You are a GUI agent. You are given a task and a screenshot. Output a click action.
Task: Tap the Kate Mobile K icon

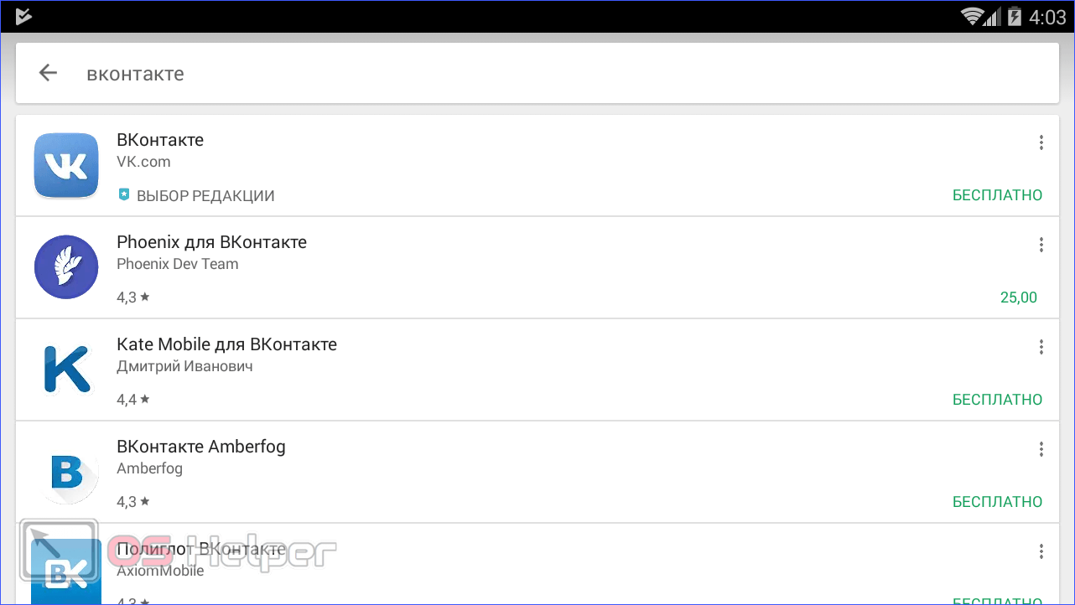pos(66,369)
